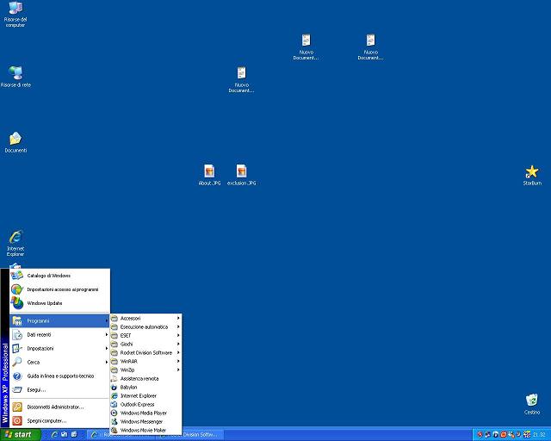Launch Windows Media Player

(145, 413)
